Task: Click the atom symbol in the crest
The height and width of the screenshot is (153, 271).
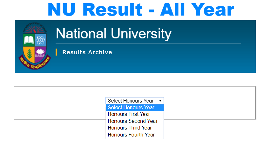Action: [40, 40]
